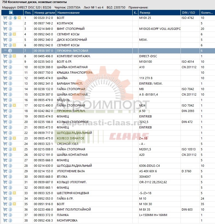The width and height of the screenshot is (215, 224).
Task: Sort by Номер детали column header
Action: (45, 13)
